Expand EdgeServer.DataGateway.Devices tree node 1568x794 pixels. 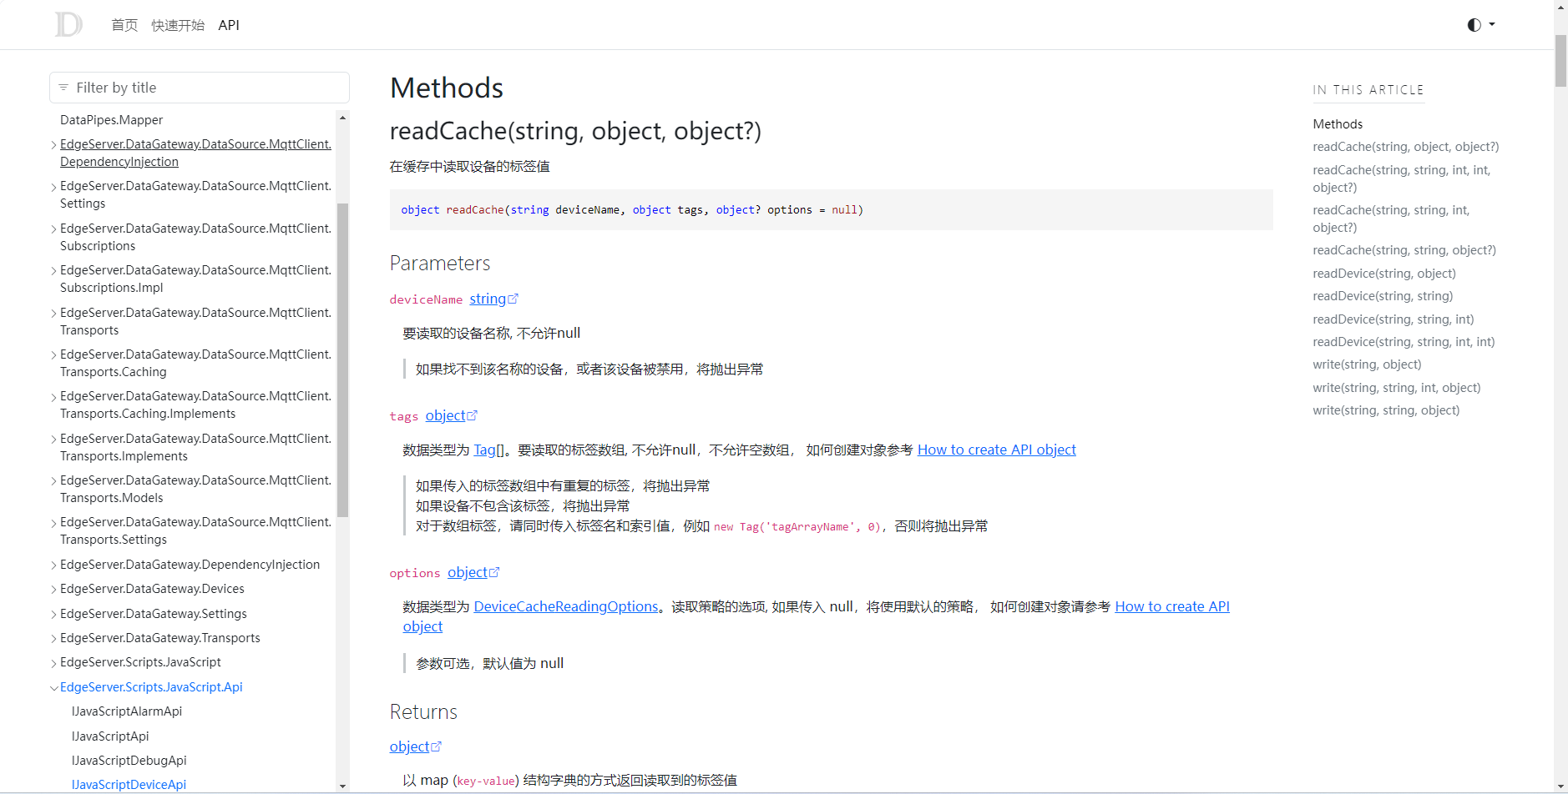click(54, 590)
